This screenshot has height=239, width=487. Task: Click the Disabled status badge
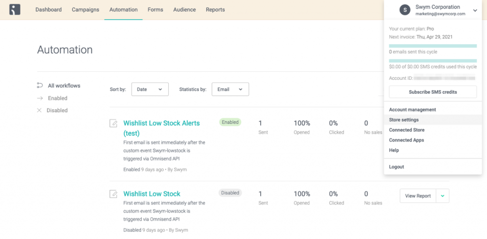pyautogui.click(x=230, y=193)
